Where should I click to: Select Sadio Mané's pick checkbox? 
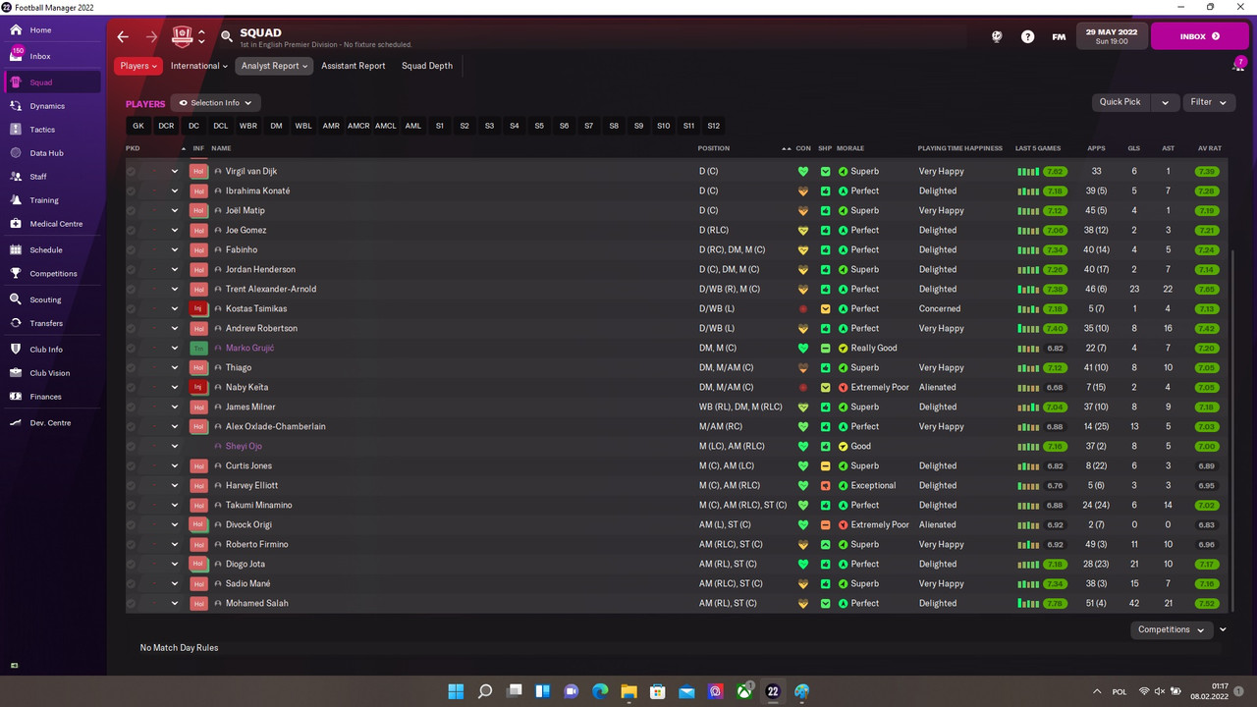(132, 583)
